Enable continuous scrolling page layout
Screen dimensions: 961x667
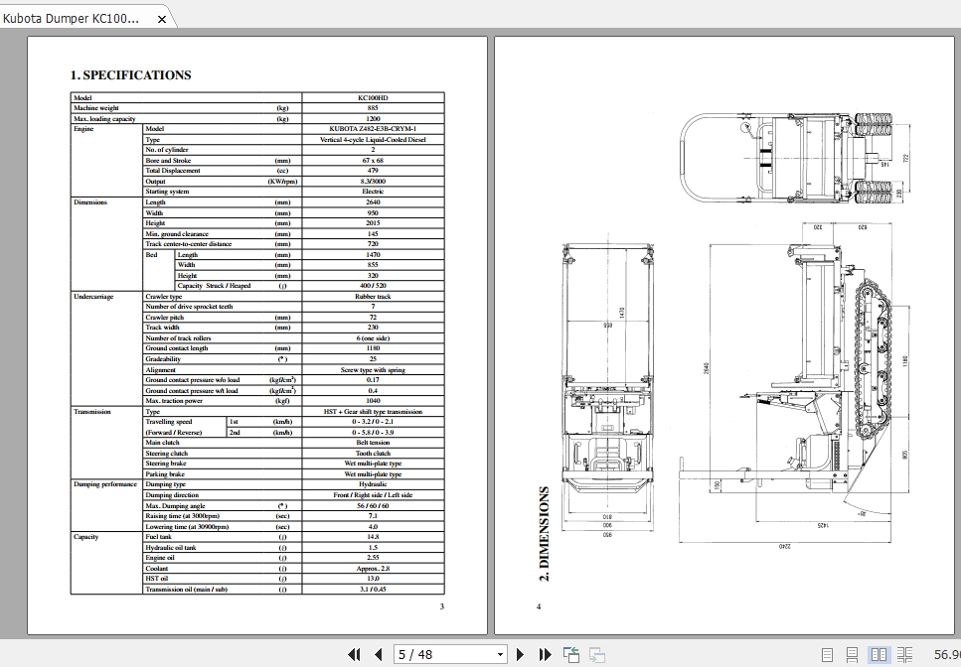[x=853, y=654]
